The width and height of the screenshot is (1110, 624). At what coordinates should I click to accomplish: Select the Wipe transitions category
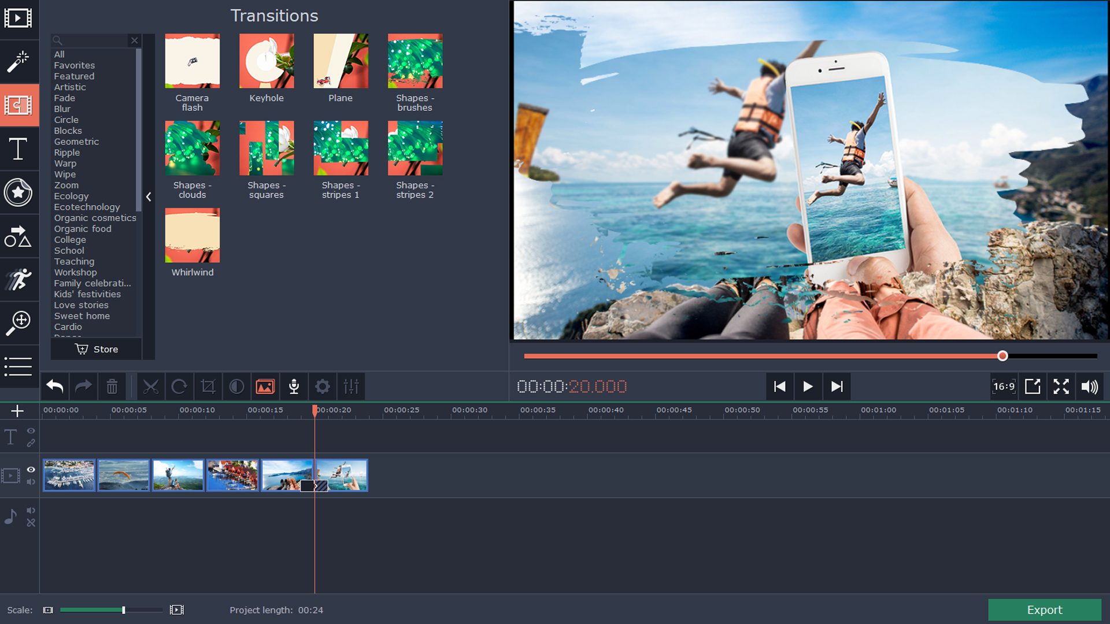(x=64, y=174)
